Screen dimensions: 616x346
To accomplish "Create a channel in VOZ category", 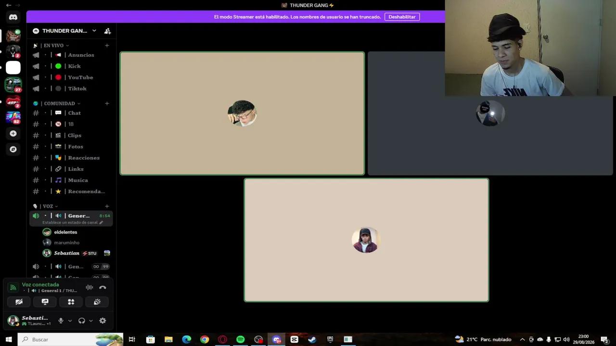I will 107,206.
